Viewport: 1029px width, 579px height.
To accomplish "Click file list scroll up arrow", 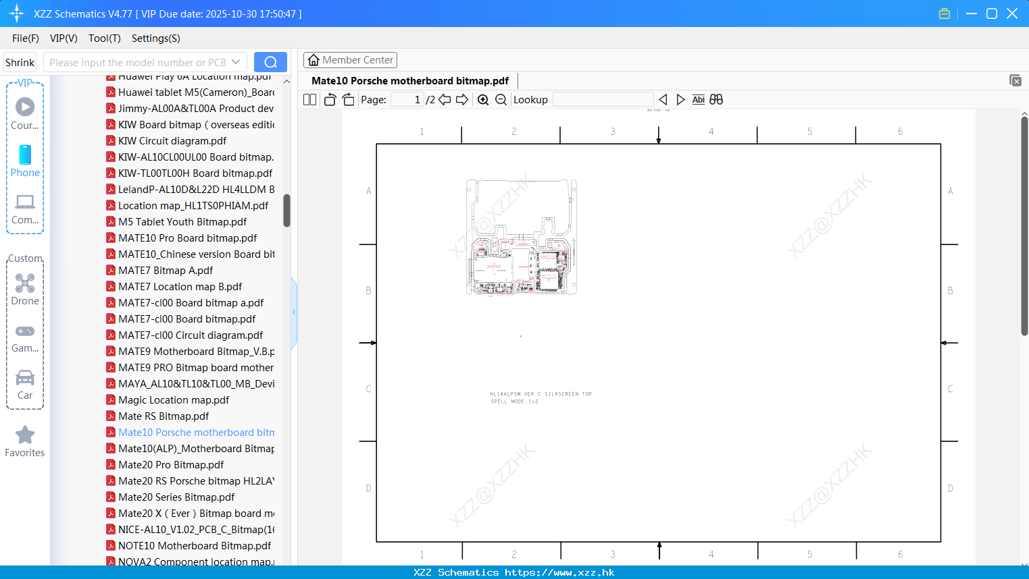I will coord(286,82).
